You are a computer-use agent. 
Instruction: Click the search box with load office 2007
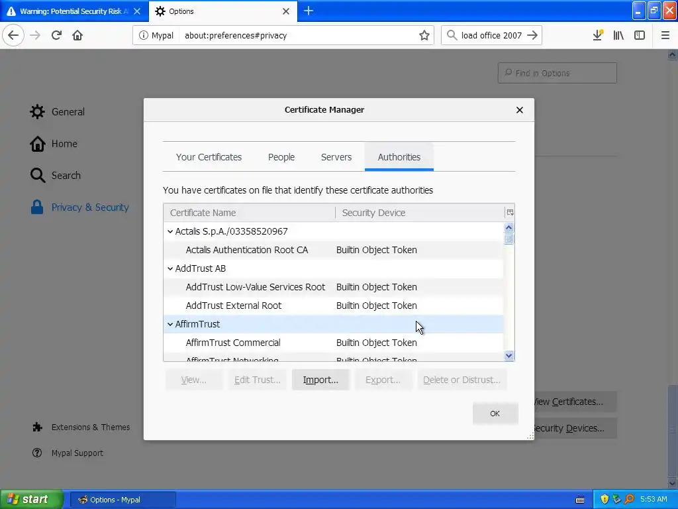coord(491,36)
